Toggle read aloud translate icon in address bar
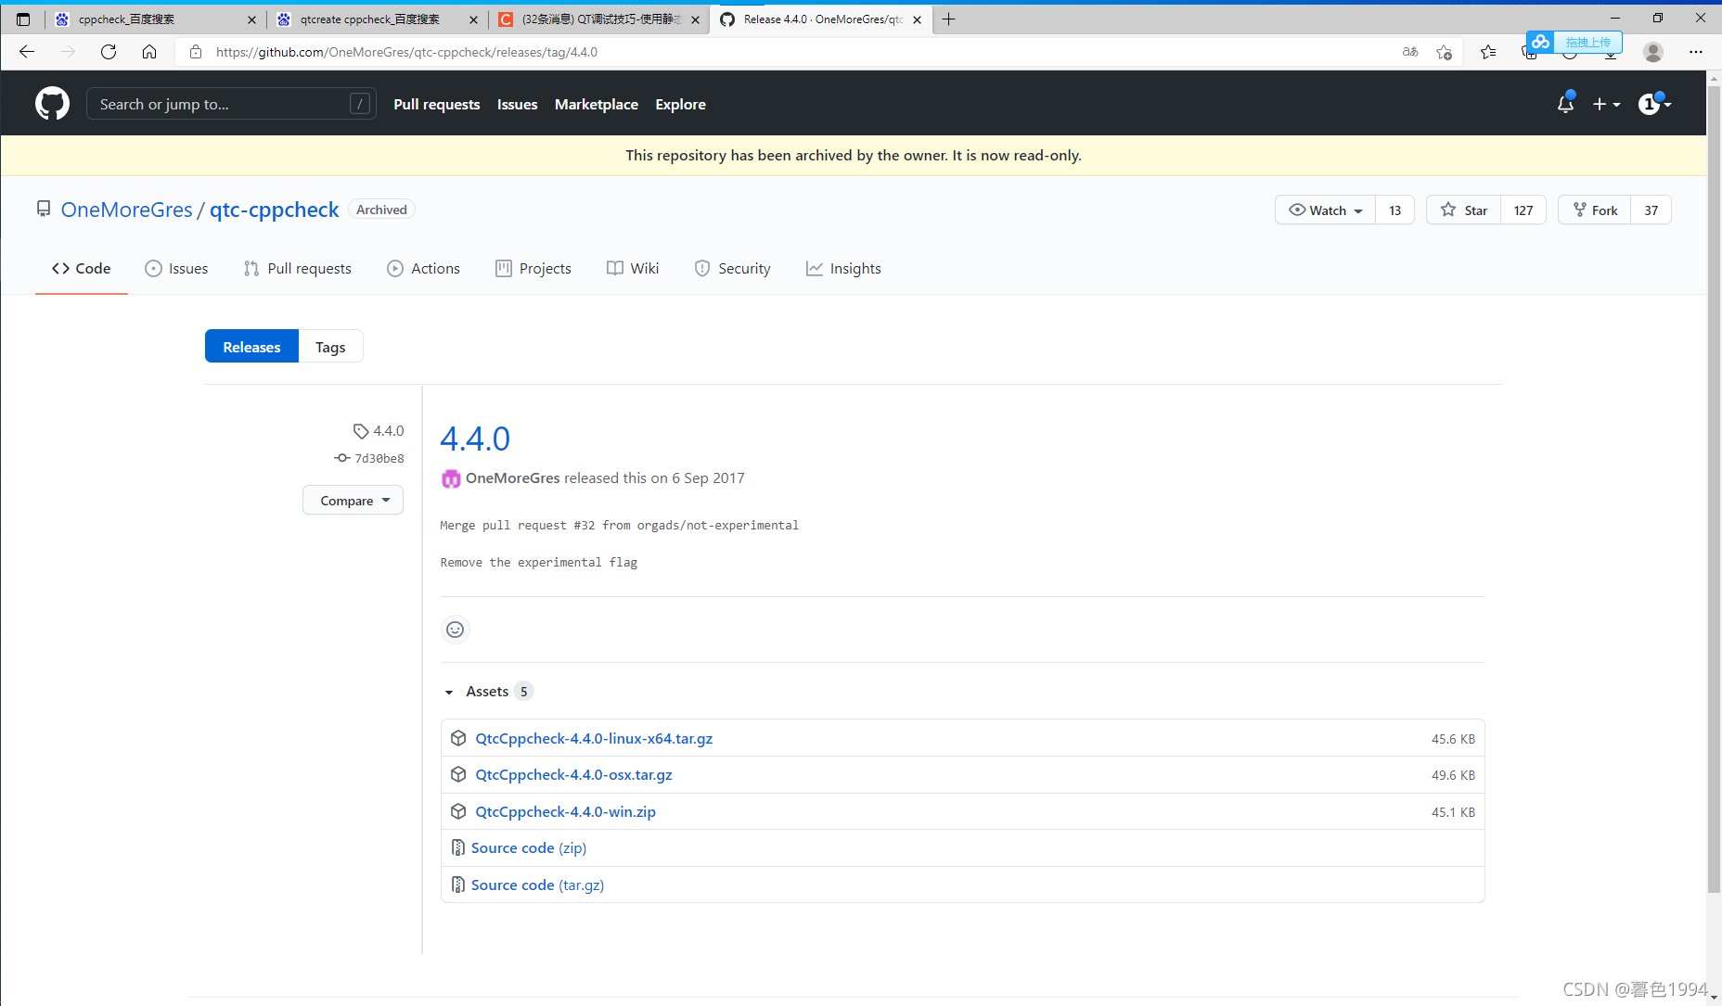The width and height of the screenshot is (1722, 1006). (x=1410, y=52)
